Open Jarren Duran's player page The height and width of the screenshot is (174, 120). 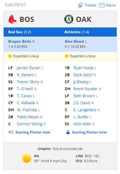pyautogui.click(x=28, y=68)
